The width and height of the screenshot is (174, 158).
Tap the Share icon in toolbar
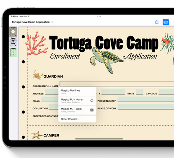click(x=157, y=22)
